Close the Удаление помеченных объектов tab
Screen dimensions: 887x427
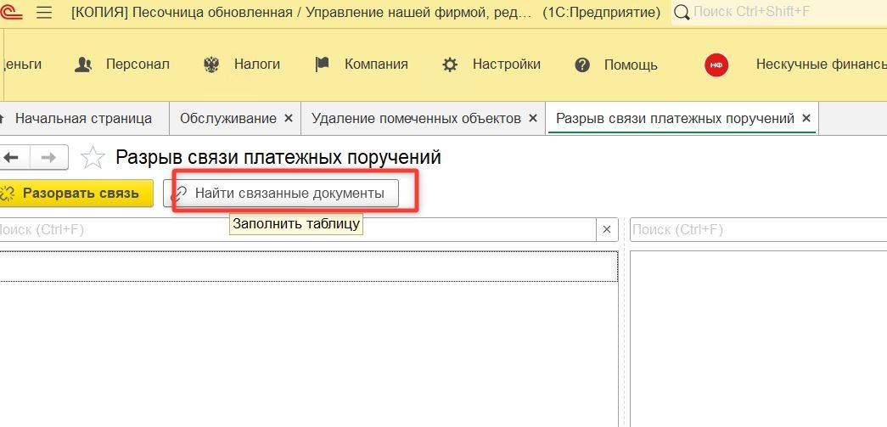533,118
